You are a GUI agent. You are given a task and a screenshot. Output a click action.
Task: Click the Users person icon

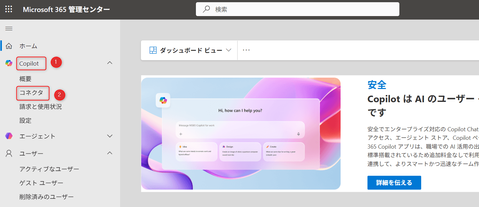click(x=9, y=153)
